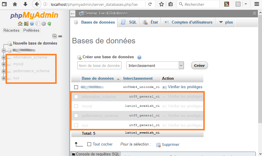
Task: Open the Interclassement collation dropdown
Action: tap(155, 65)
